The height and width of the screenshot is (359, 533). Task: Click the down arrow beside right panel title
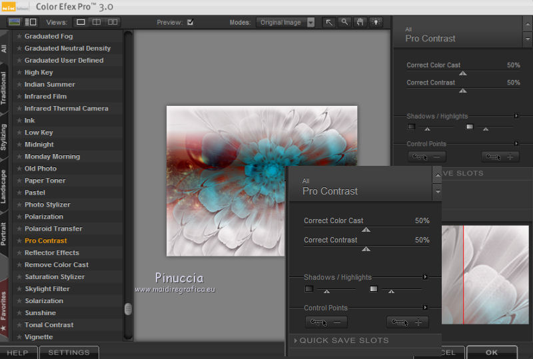click(x=528, y=39)
